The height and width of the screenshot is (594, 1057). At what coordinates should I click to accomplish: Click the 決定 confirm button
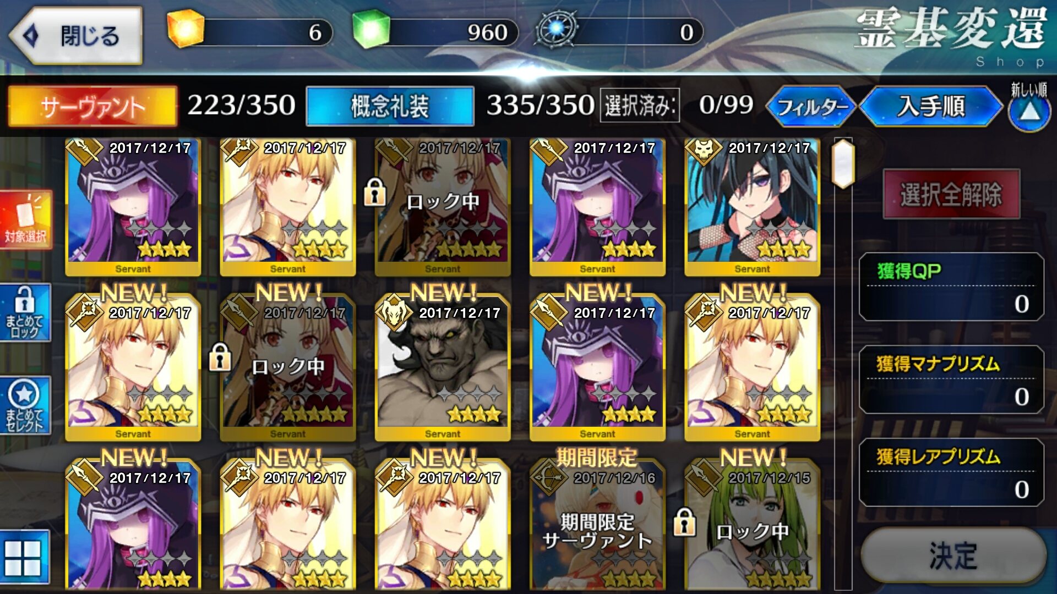954,556
